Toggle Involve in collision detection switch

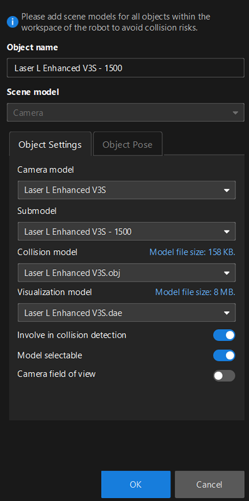(x=224, y=335)
